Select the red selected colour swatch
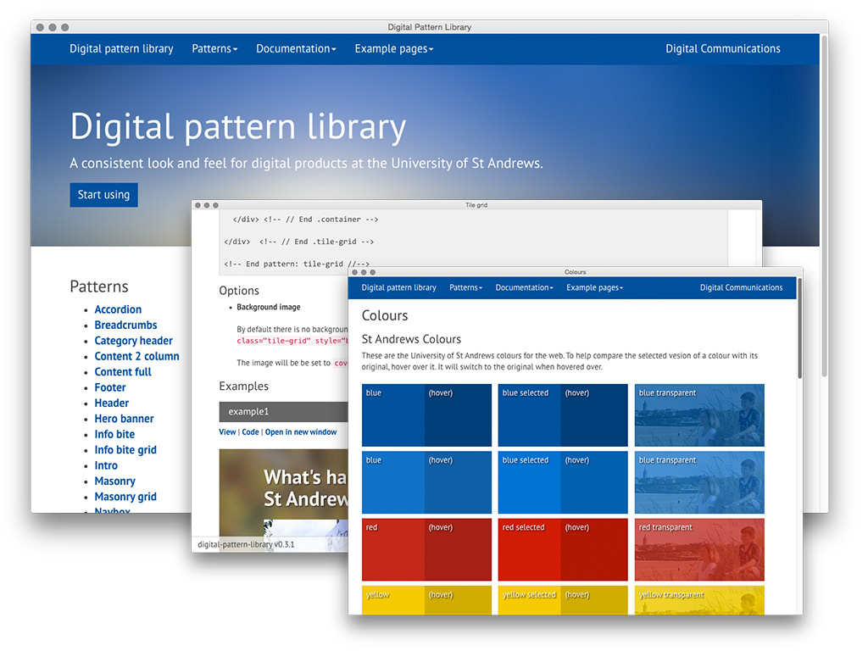Screen dimensions: 868x651 point(529,549)
